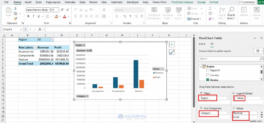The height and width of the screenshot is (123, 264).
Task: Click the Borders icon
Action: point(47,16)
